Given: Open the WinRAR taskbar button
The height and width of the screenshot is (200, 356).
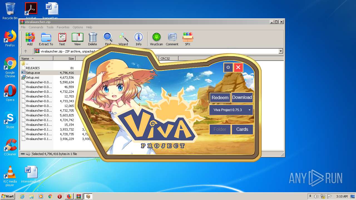Looking at the screenshot, I should pos(78,196).
